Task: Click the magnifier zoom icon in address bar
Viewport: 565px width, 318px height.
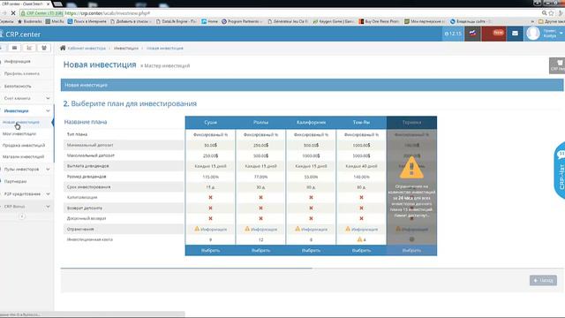Action: coord(544,13)
